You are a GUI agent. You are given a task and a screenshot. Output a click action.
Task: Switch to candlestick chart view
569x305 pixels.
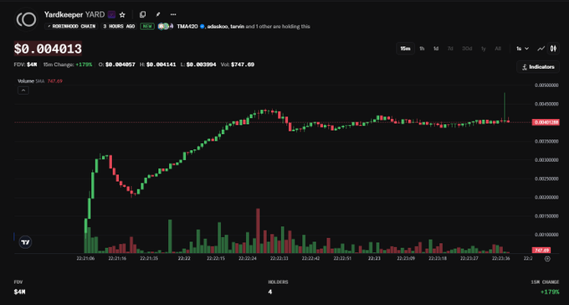point(553,49)
